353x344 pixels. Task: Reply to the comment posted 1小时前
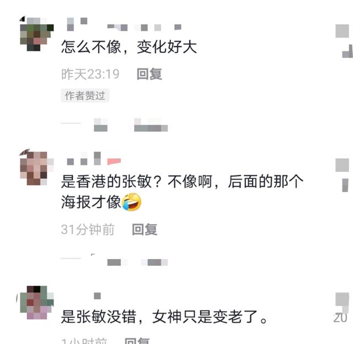(137, 340)
